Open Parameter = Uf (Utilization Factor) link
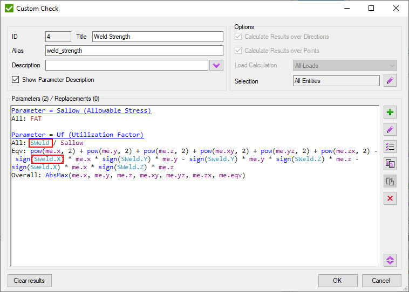 coord(77,135)
